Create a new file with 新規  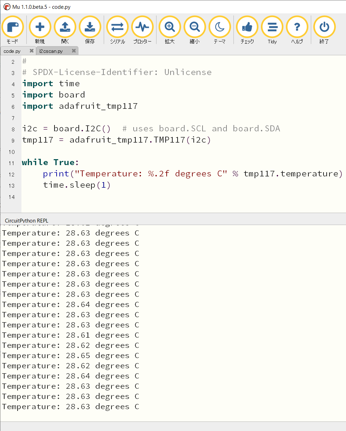[x=40, y=27]
